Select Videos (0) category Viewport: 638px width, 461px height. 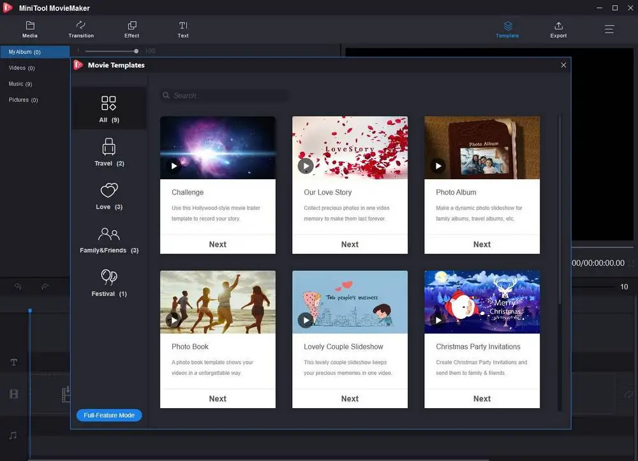(22, 68)
